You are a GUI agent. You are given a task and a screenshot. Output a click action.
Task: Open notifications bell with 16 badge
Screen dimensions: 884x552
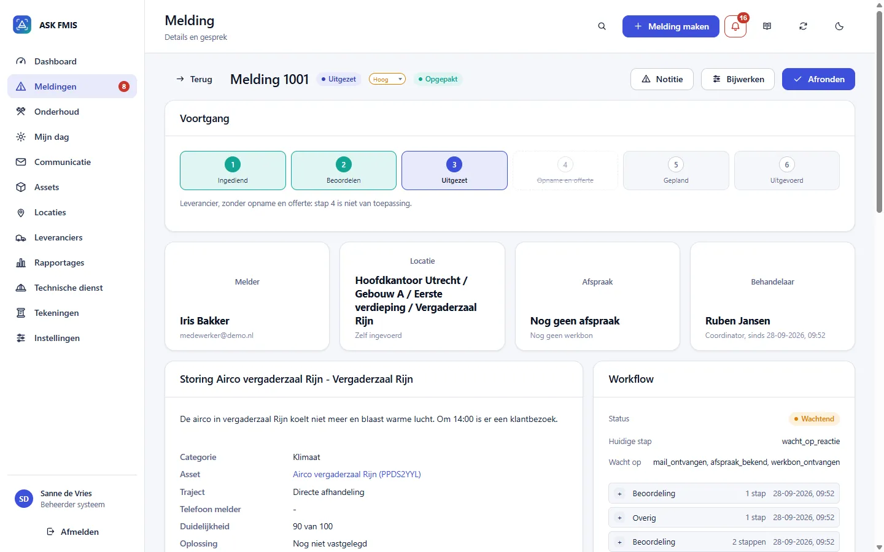(x=735, y=26)
